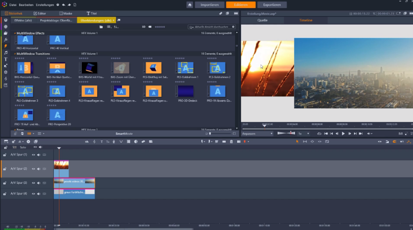
Task: Click the Importieren button
Action: [209, 5]
